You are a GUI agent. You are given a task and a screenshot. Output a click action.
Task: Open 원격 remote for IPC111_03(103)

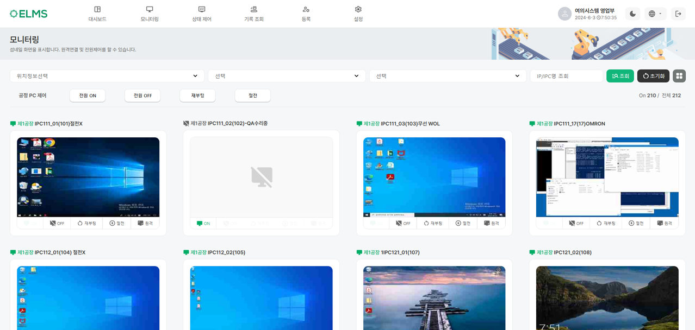click(x=491, y=223)
